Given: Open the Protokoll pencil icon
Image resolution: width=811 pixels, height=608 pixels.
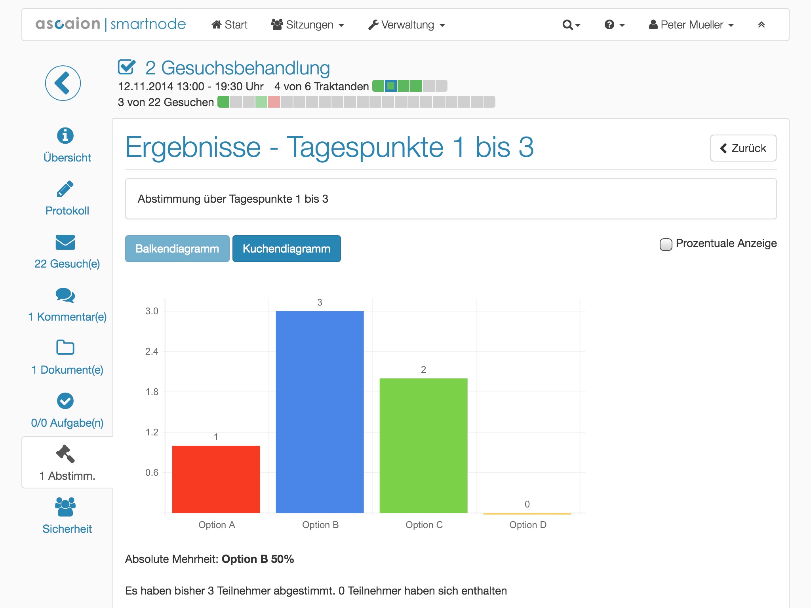Looking at the screenshot, I should [65, 189].
